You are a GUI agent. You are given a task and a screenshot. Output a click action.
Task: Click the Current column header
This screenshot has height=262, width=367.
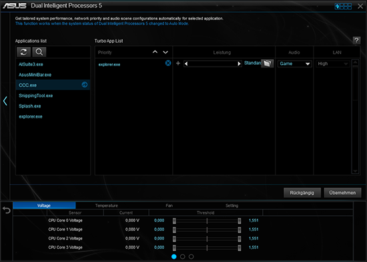pyautogui.click(x=126, y=213)
